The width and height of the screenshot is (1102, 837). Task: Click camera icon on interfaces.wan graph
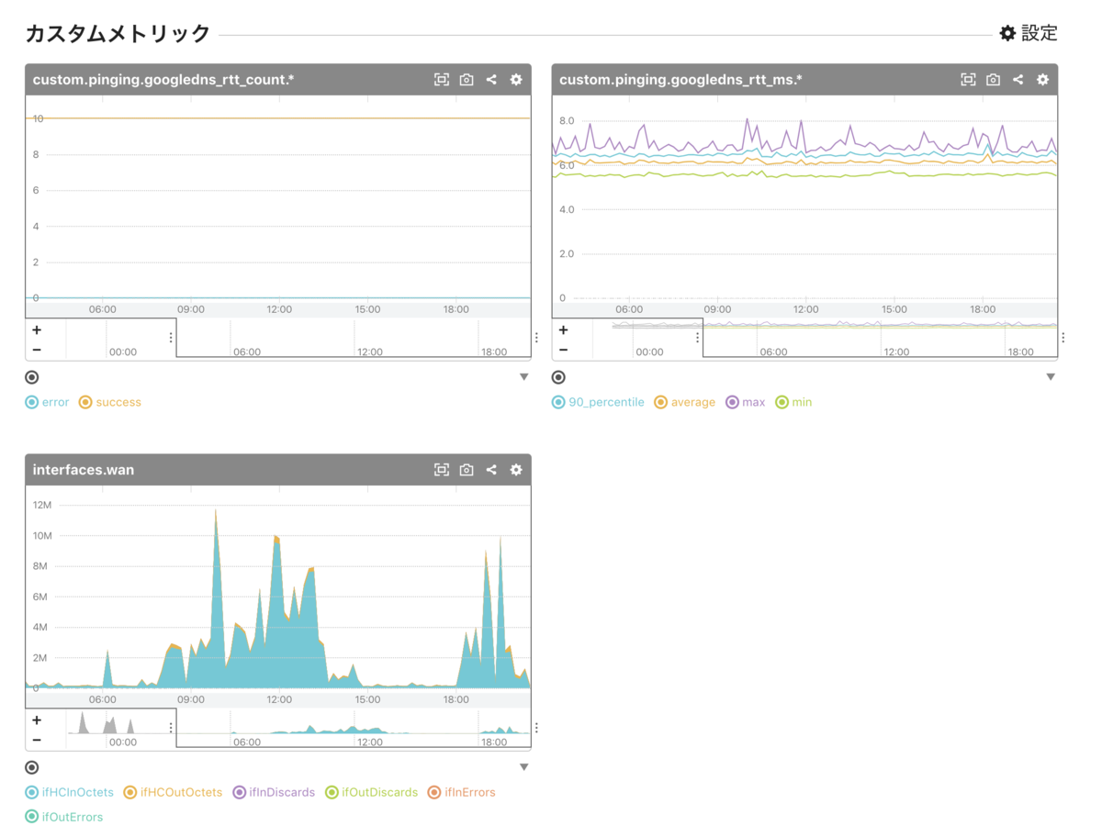tap(467, 470)
